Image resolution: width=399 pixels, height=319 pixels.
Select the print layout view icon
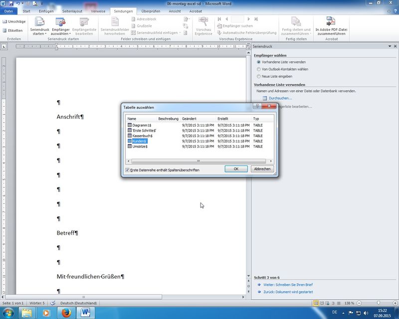pos(316,303)
